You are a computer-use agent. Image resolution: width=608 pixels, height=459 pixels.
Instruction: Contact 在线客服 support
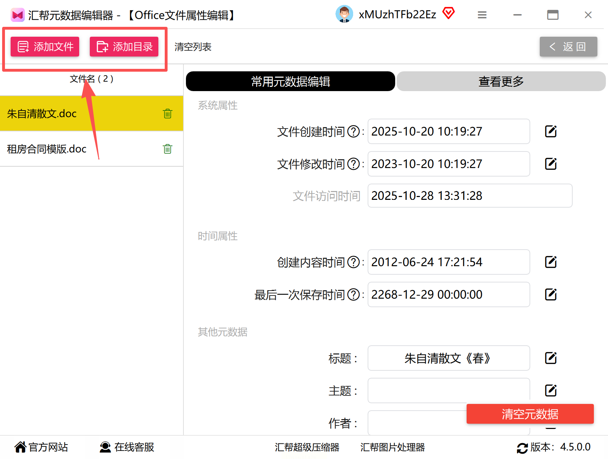pos(127,447)
